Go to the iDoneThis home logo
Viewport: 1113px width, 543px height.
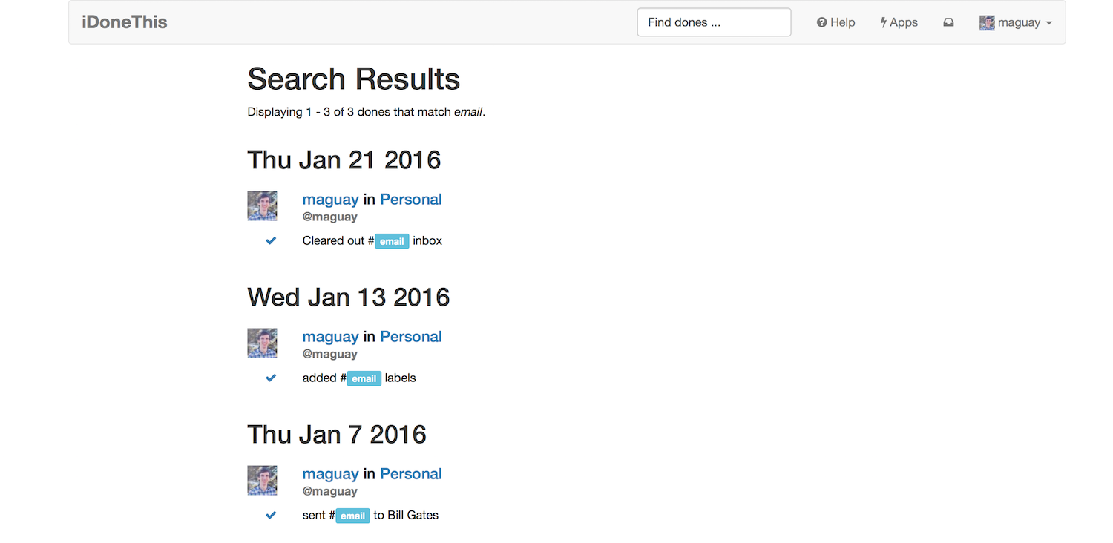(125, 22)
